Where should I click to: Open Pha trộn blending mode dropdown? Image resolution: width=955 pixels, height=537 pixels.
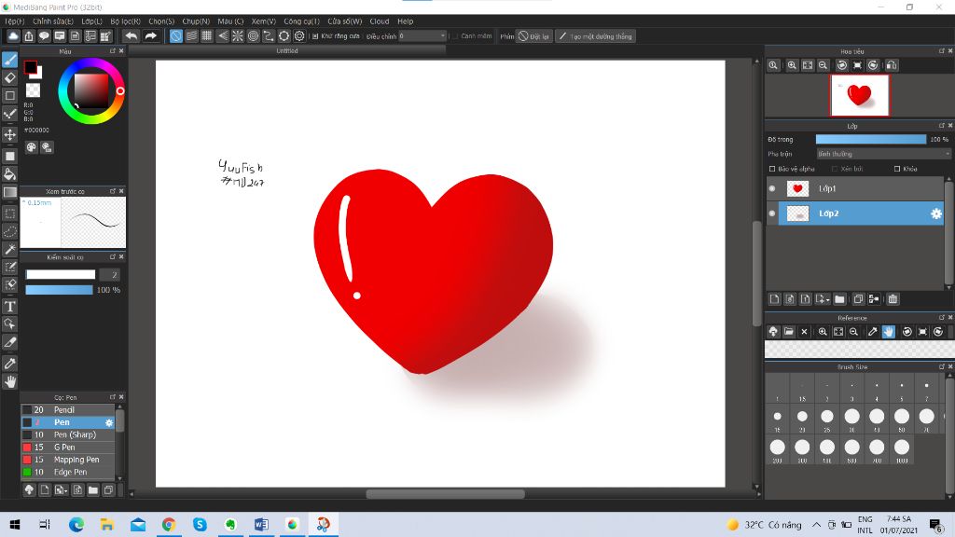883,154
